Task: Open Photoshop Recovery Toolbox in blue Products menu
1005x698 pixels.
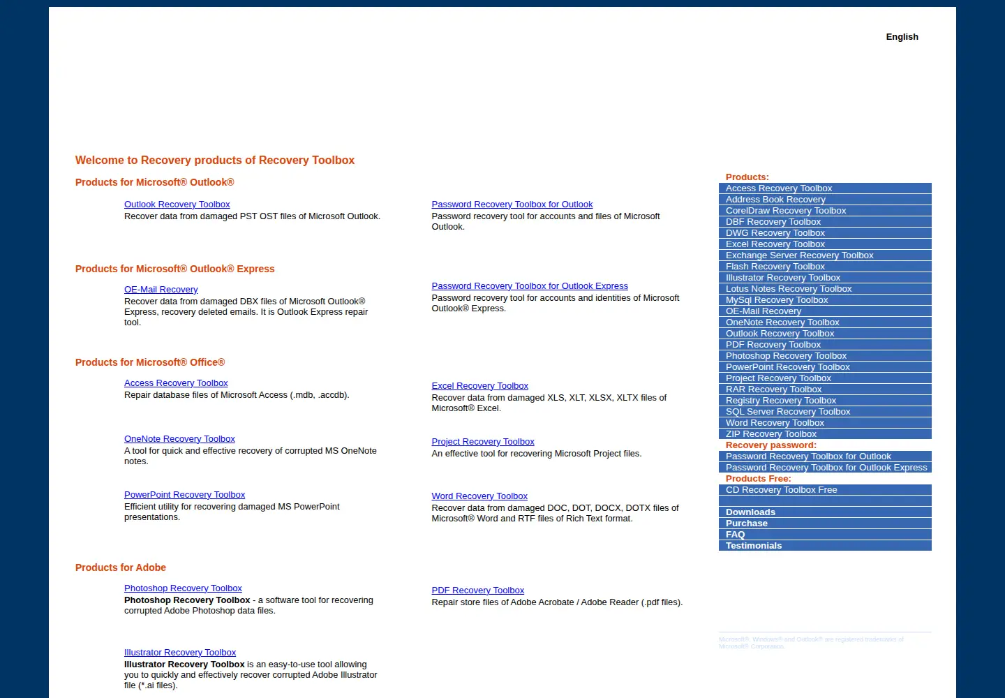Action: tap(825, 356)
